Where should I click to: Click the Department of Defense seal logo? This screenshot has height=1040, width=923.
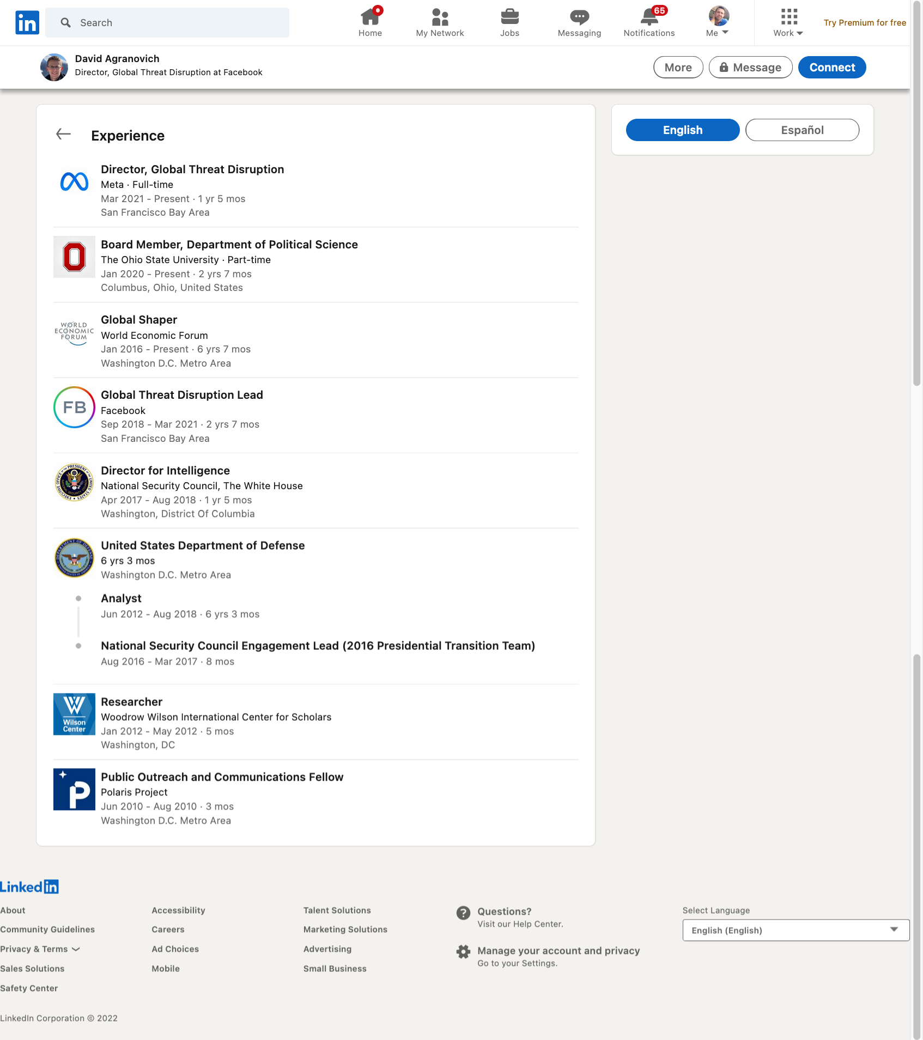point(74,557)
